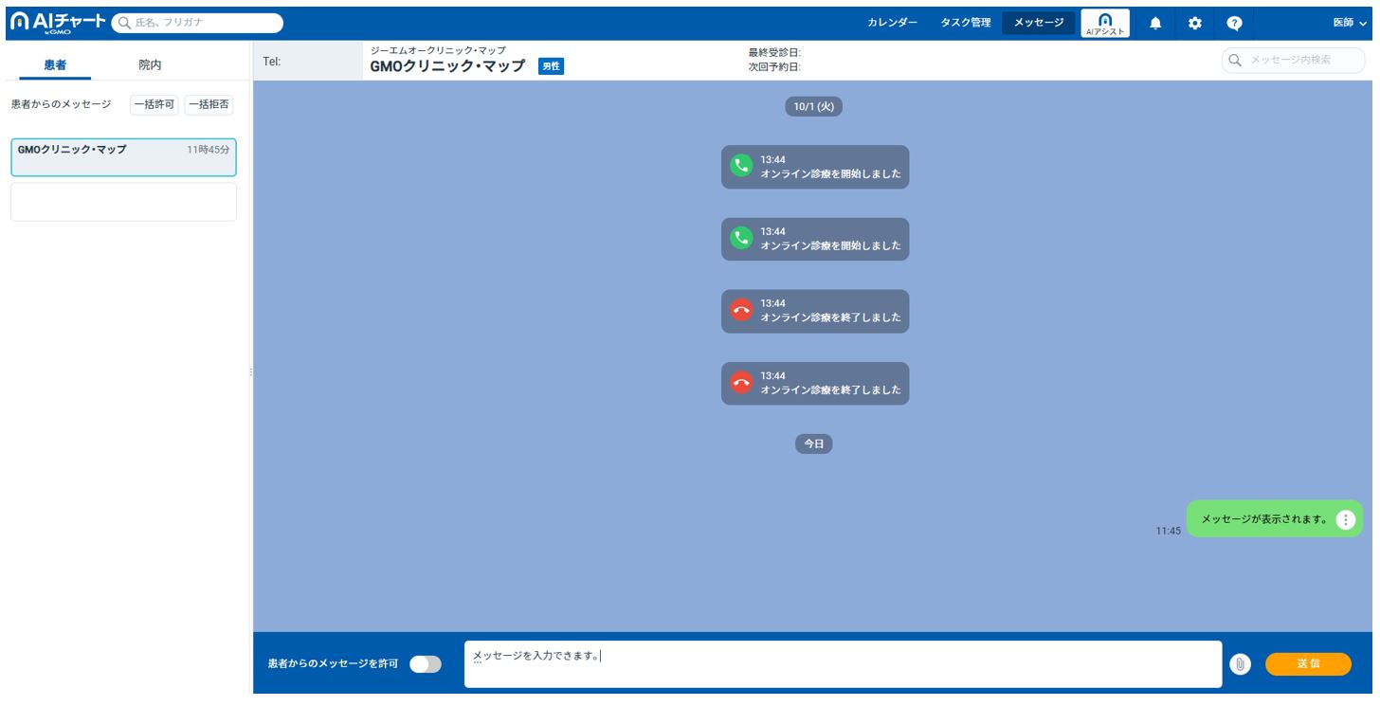Screen dimensions: 1380x706
Task: Click the 男性 gender badge
Action: point(551,66)
